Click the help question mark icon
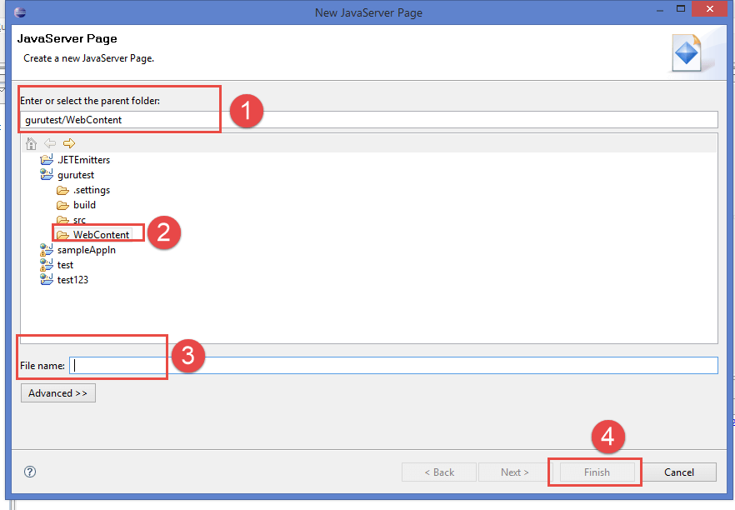The height and width of the screenshot is (510, 735). (x=30, y=472)
